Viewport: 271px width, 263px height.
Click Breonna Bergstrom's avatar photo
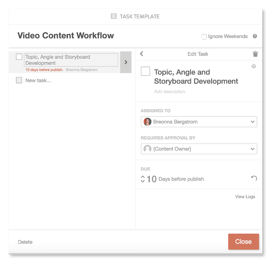147,121
